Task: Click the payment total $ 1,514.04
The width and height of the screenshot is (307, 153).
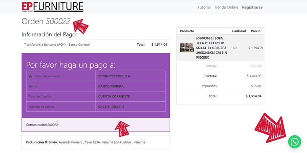Action: [159, 45]
